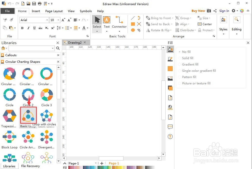
Task: Pick the line drawing tool
Action: coord(133,18)
